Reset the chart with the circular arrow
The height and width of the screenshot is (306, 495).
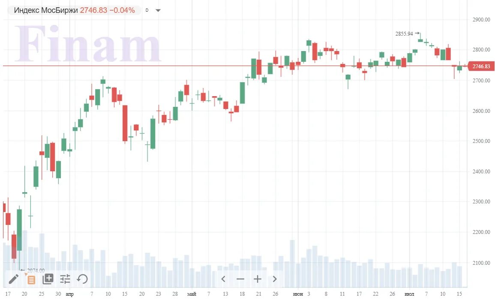point(82,279)
